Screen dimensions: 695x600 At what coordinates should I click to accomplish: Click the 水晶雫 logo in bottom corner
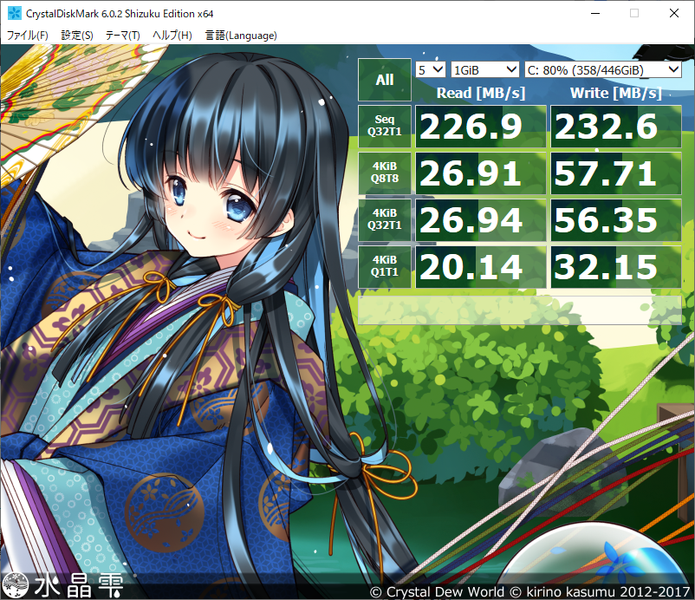[x=63, y=584]
